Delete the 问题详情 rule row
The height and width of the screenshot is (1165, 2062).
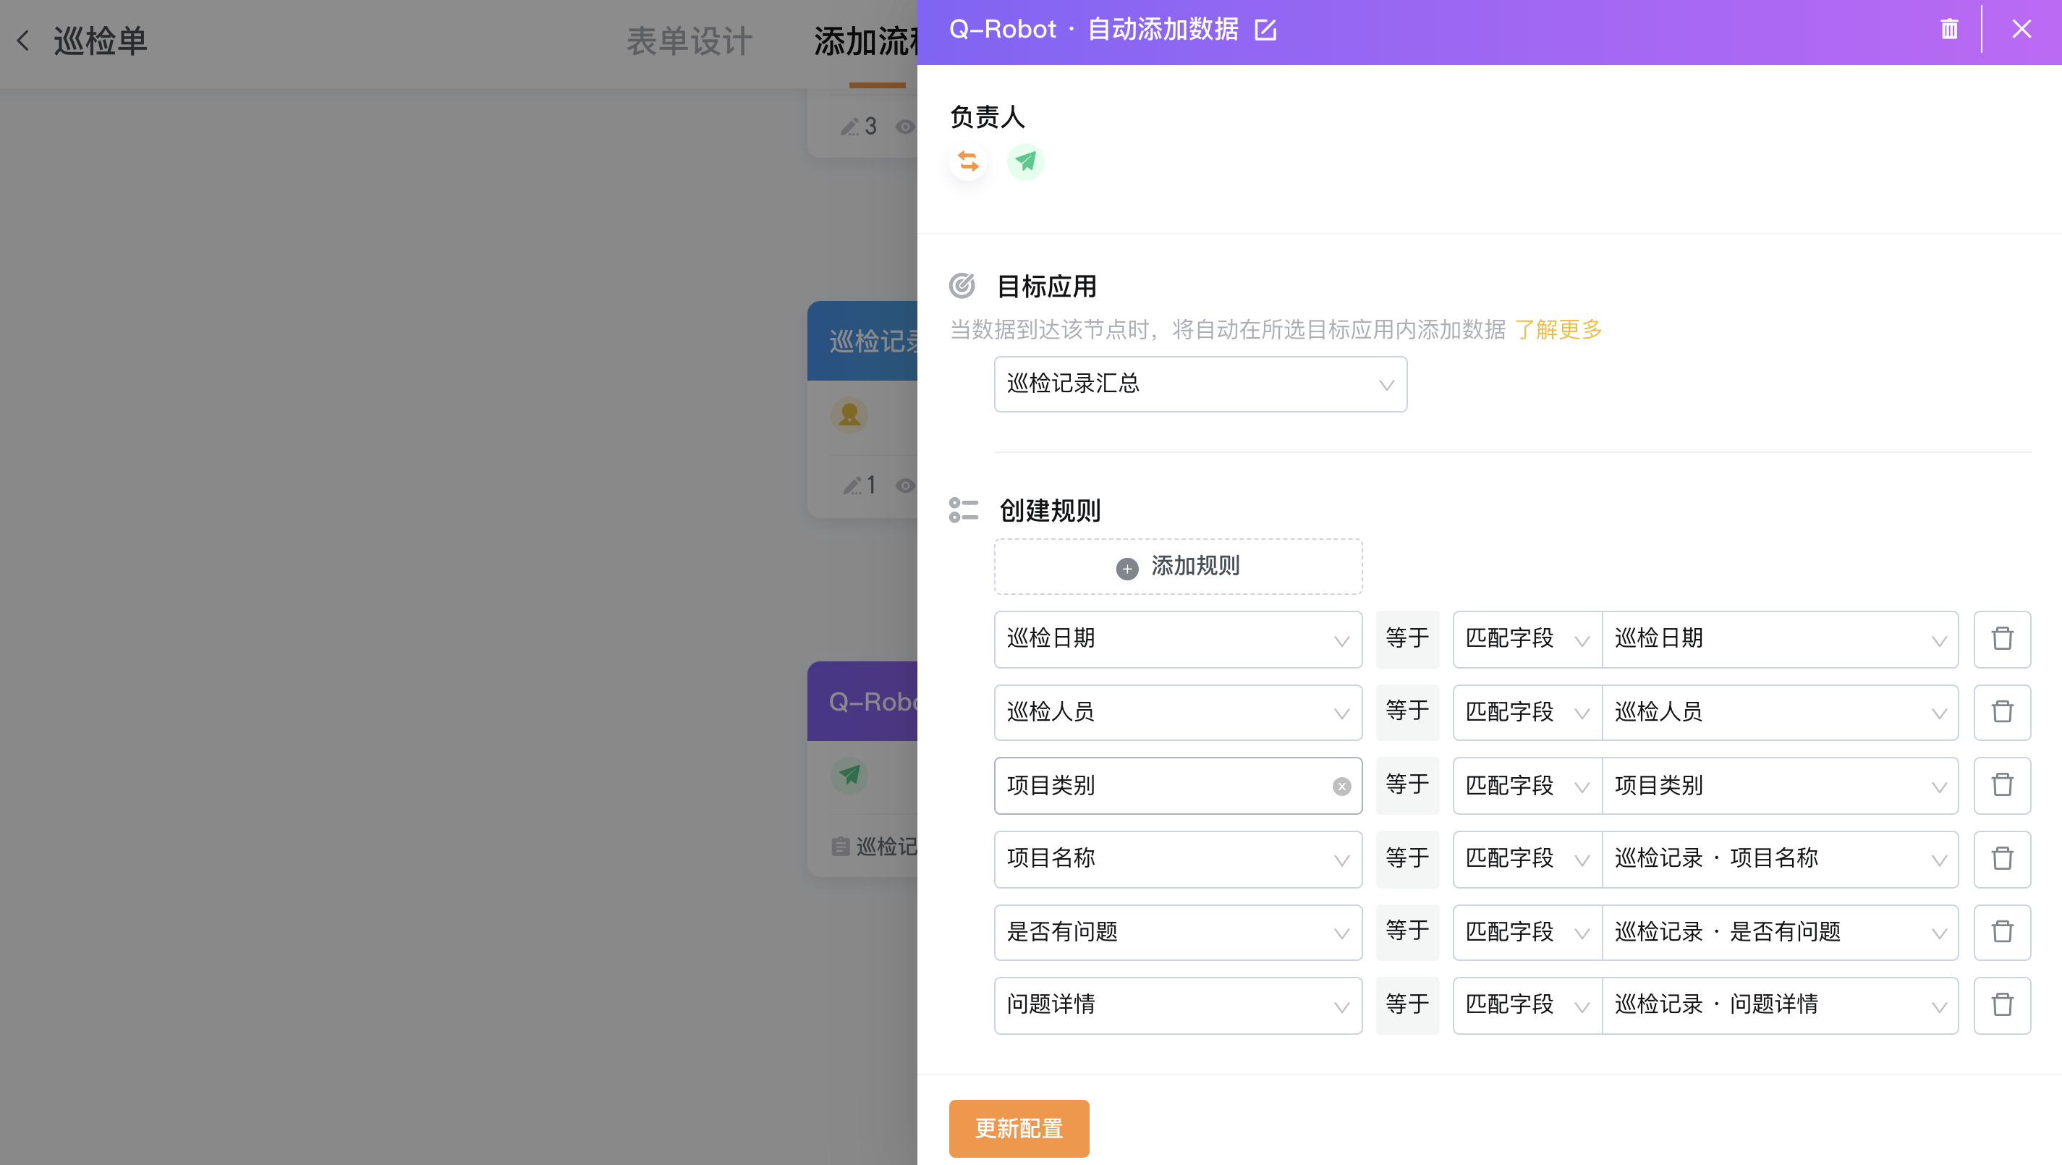(2002, 1005)
